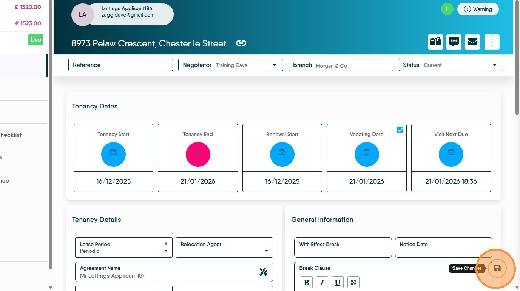Send an SMS via the SMS icon

(x=454, y=42)
